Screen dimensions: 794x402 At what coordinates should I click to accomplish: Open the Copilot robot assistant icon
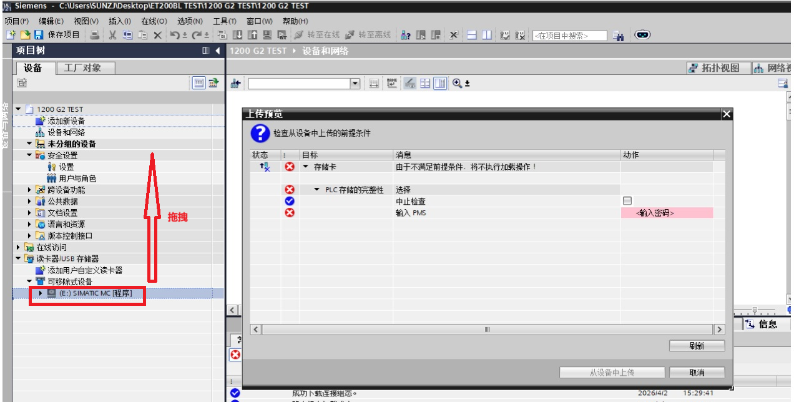click(642, 34)
